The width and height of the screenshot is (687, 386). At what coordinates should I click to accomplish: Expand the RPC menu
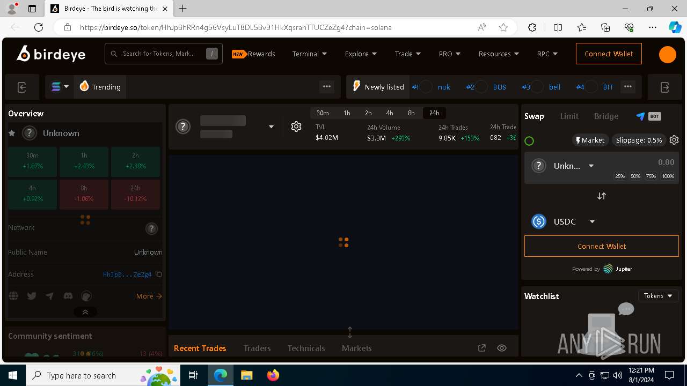pyautogui.click(x=547, y=54)
